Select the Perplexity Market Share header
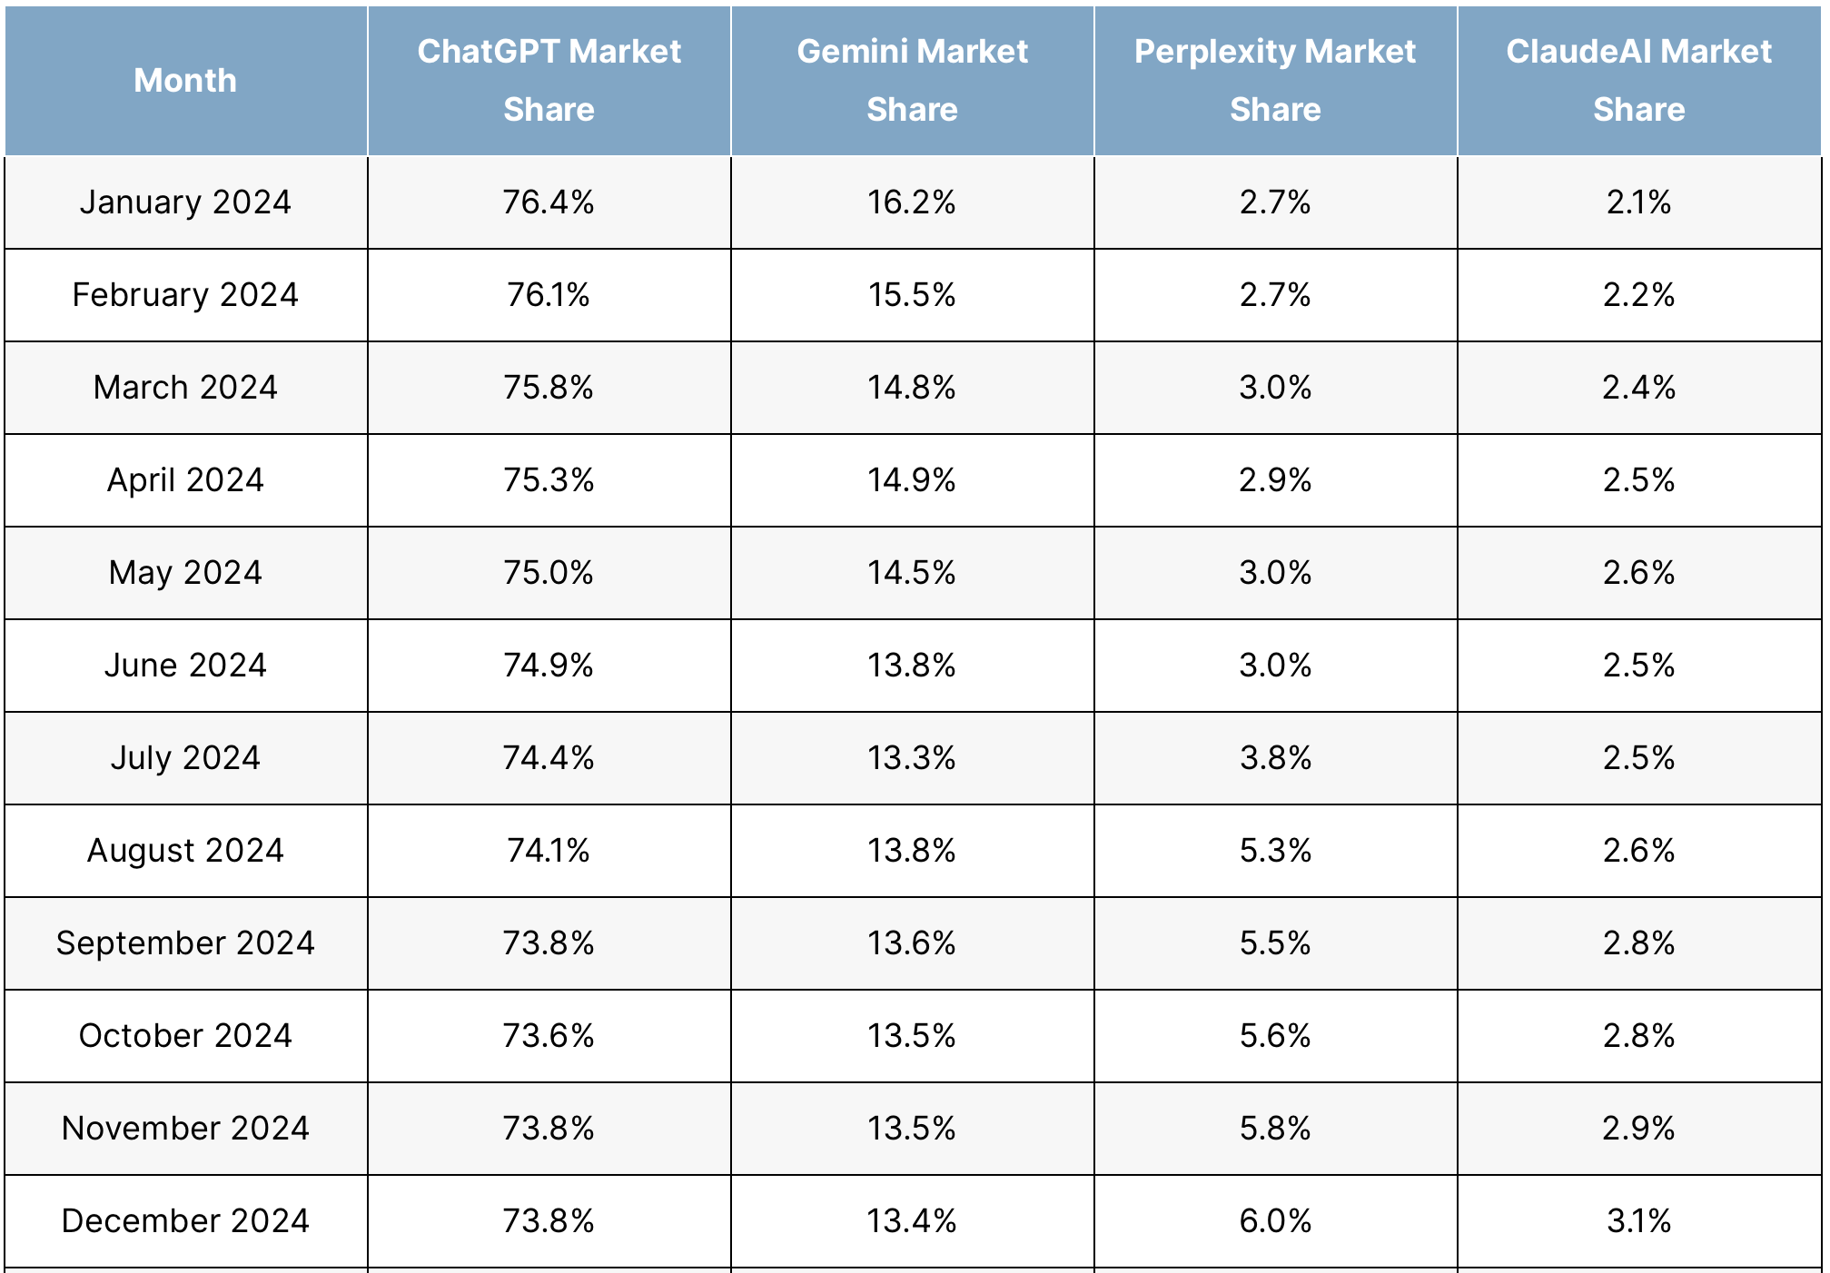Screen dimensions: 1830x1273 click(1275, 81)
